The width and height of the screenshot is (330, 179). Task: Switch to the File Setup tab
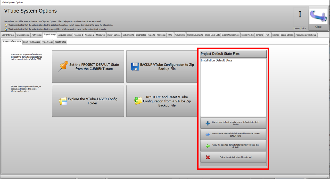(161, 35)
